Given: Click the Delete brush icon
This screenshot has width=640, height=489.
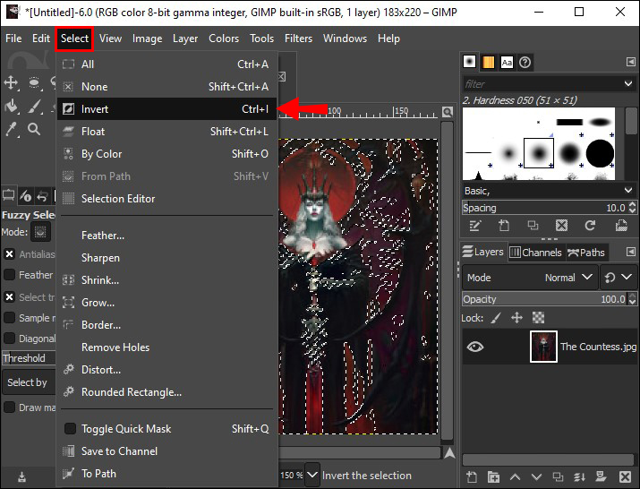Looking at the screenshot, I should pyautogui.click(x=561, y=226).
